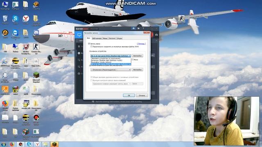
Task: Open Bandicam screen recording mode icon
Action: pyautogui.click(x=79, y=35)
